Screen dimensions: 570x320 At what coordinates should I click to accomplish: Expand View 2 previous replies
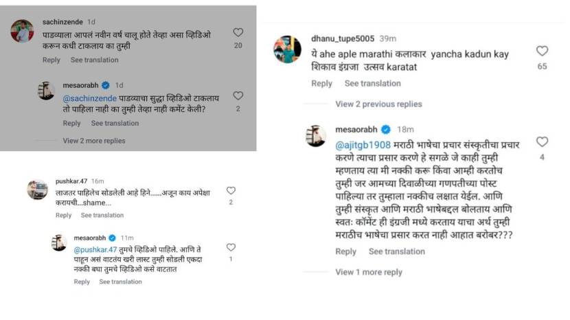click(x=378, y=104)
